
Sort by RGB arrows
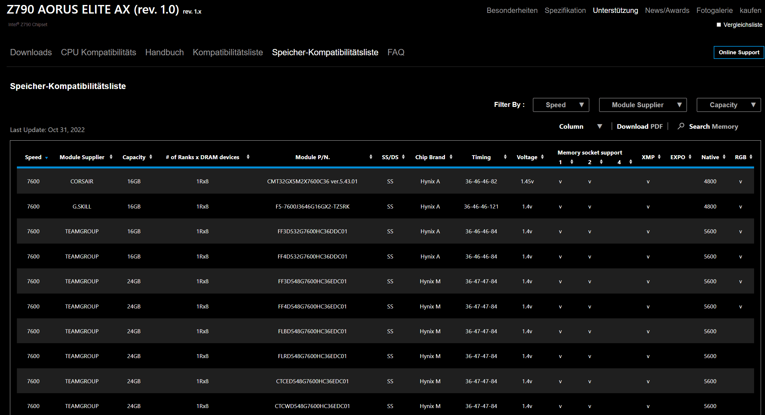[751, 157]
